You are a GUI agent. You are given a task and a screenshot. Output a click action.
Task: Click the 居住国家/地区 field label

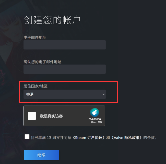click(x=35, y=86)
